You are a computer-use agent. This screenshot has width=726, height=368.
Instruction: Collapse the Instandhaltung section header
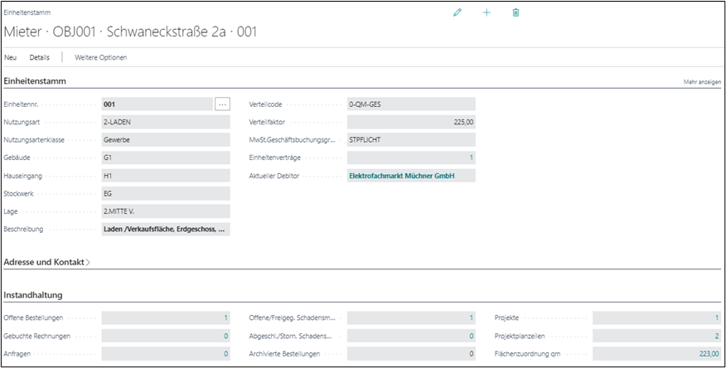(33, 295)
